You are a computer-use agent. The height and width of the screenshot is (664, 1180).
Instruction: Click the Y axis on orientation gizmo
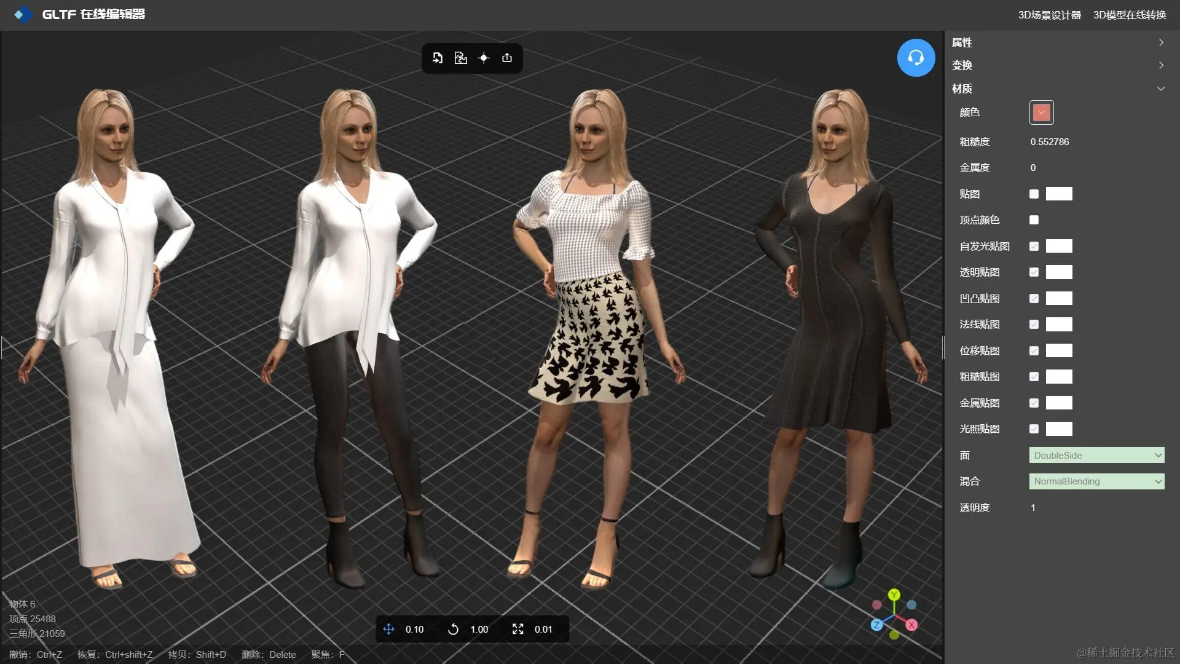click(x=894, y=595)
